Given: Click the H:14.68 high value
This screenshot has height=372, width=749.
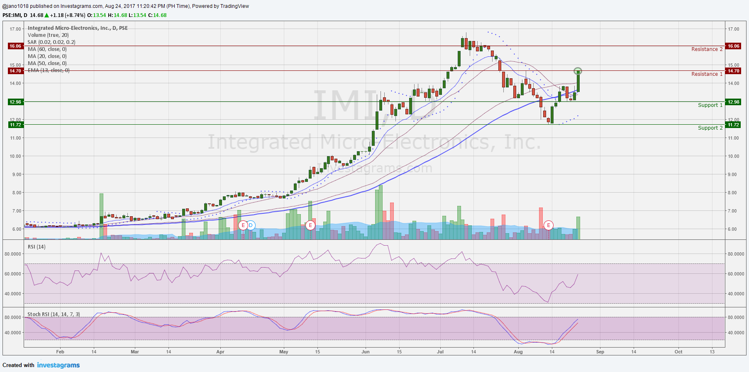Looking at the screenshot, I should click(x=117, y=15).
